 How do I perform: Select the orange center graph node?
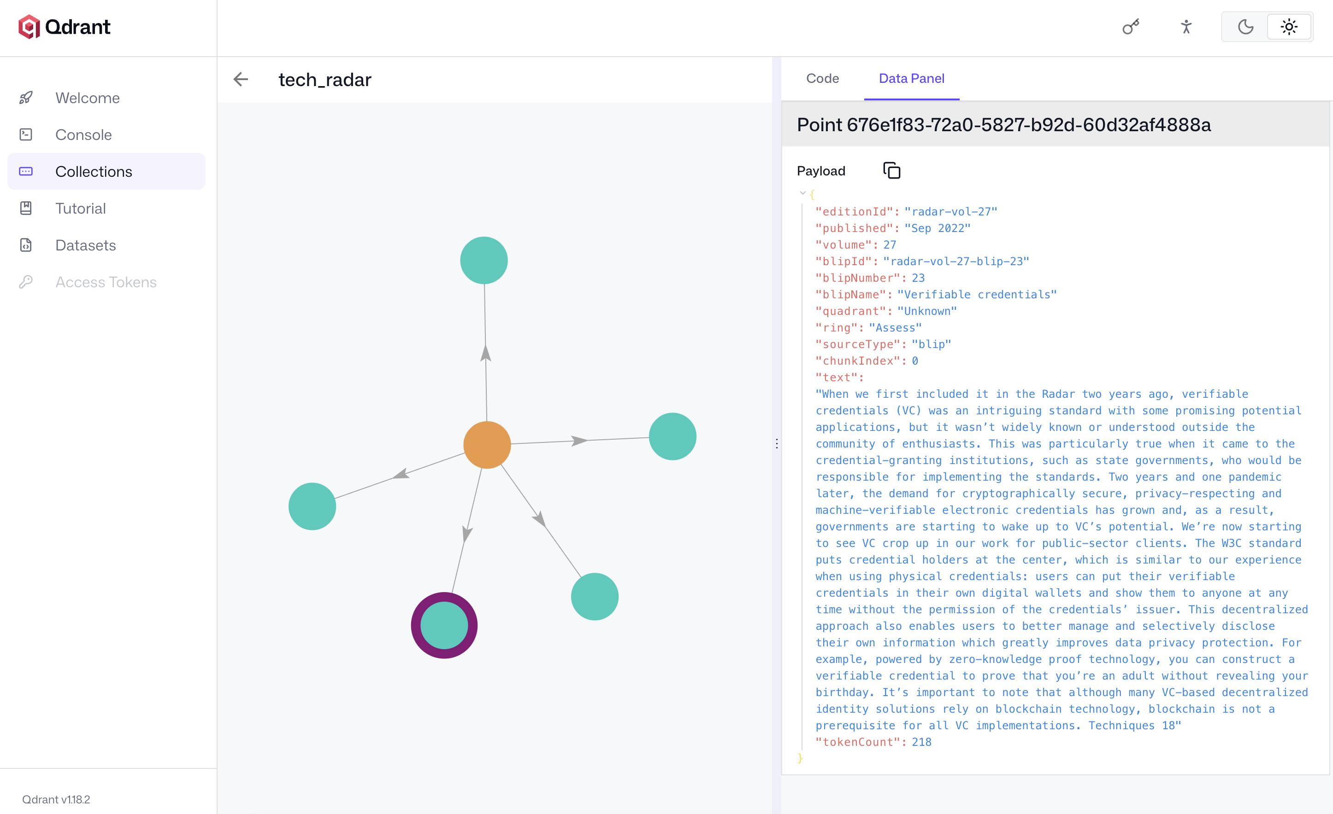(487, 444)
